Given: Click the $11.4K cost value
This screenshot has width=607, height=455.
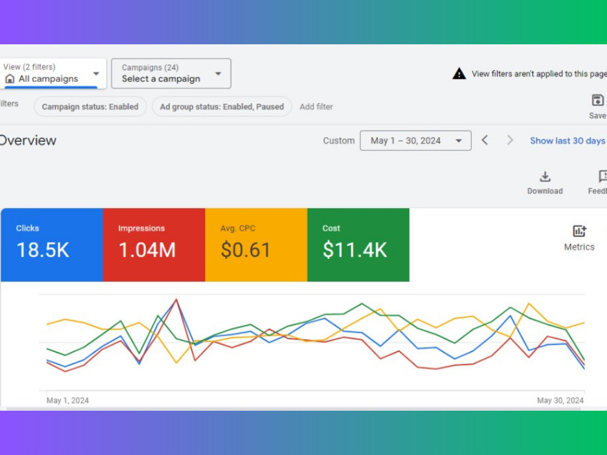Looking at the screenshot, I should 354,250.
